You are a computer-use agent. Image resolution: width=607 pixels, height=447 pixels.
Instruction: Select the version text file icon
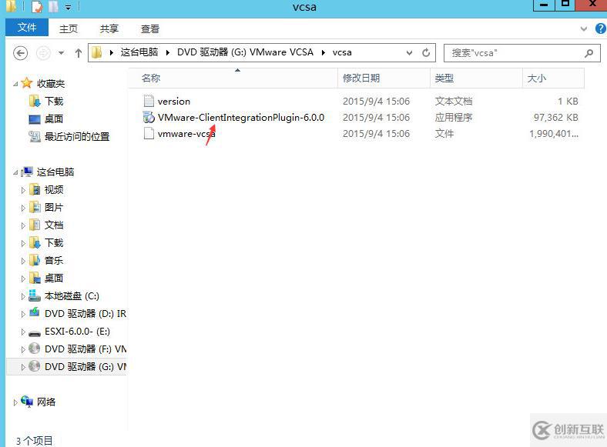click(149, 101)
